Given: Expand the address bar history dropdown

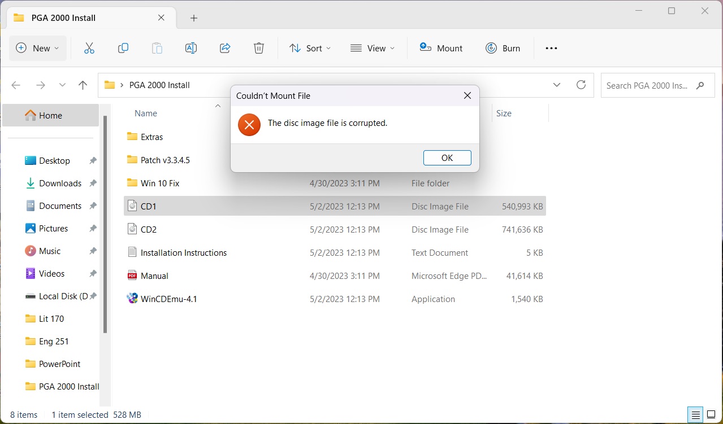Looking at the screenshot, I should click(557, 85).
